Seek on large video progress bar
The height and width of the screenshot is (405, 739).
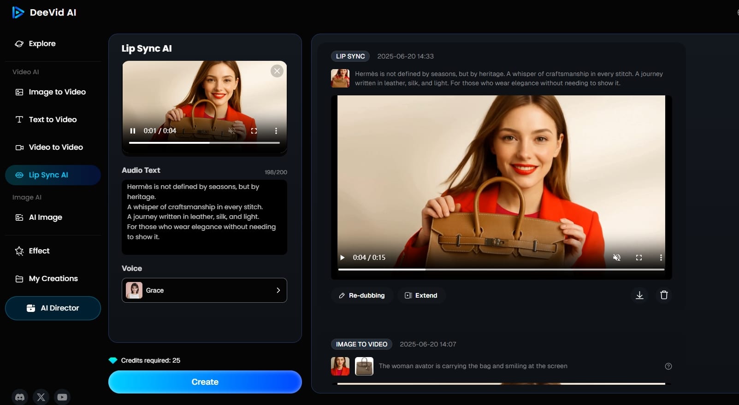coord(501,270)
